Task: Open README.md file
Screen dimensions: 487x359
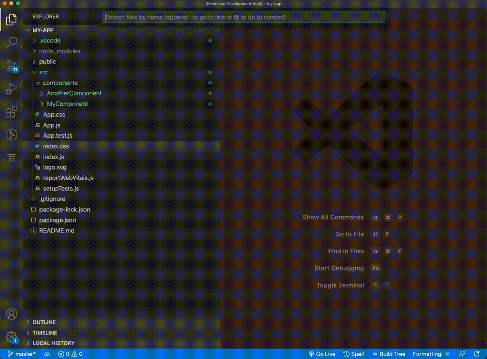Action: (x=122, y=230)
